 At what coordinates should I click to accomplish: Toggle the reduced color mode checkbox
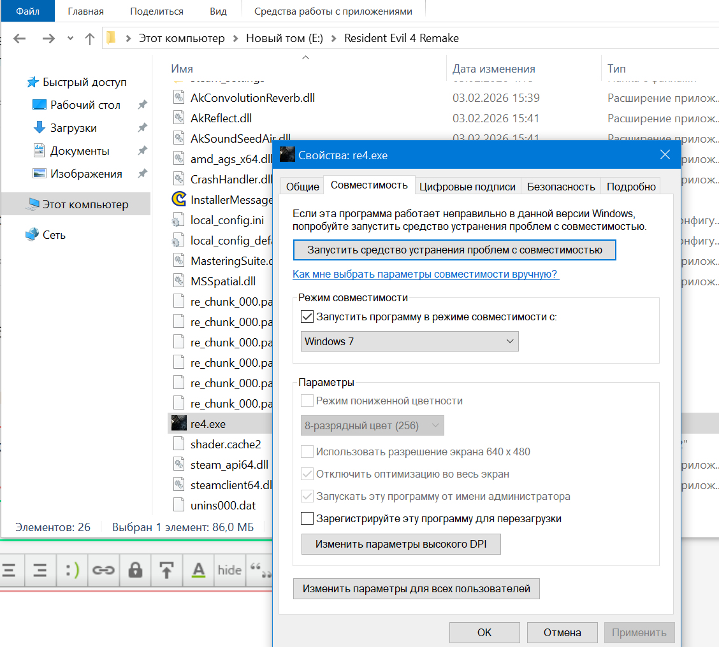point(307,401)
